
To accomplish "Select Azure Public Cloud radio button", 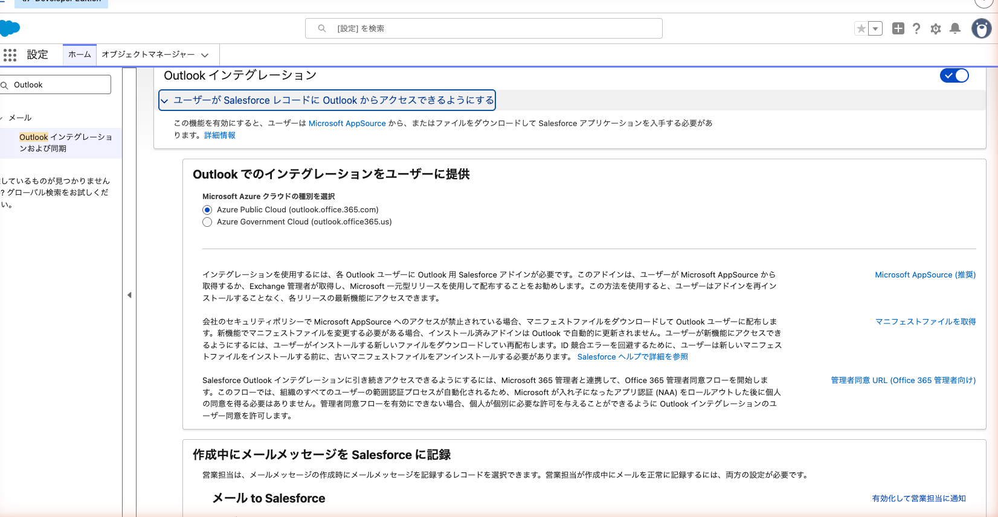I will pos(207,210).
